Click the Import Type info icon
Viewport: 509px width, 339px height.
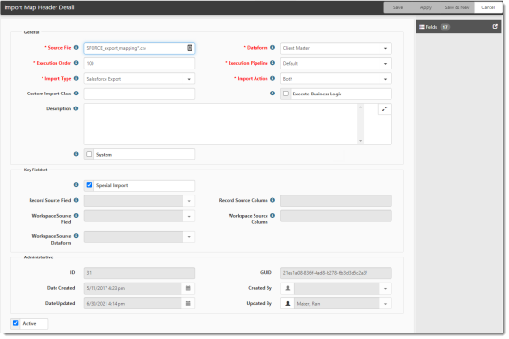coord(76,78)
